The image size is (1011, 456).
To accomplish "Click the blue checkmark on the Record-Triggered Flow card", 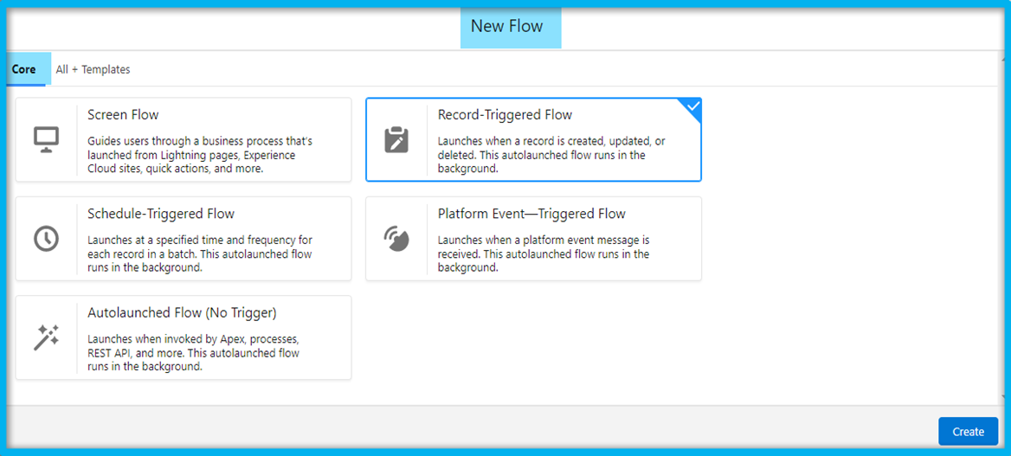I will coord(693,106).
